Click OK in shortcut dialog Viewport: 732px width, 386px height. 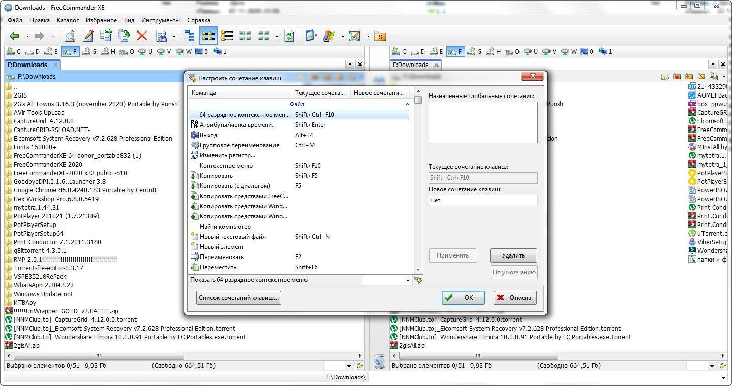pos(463,298)
